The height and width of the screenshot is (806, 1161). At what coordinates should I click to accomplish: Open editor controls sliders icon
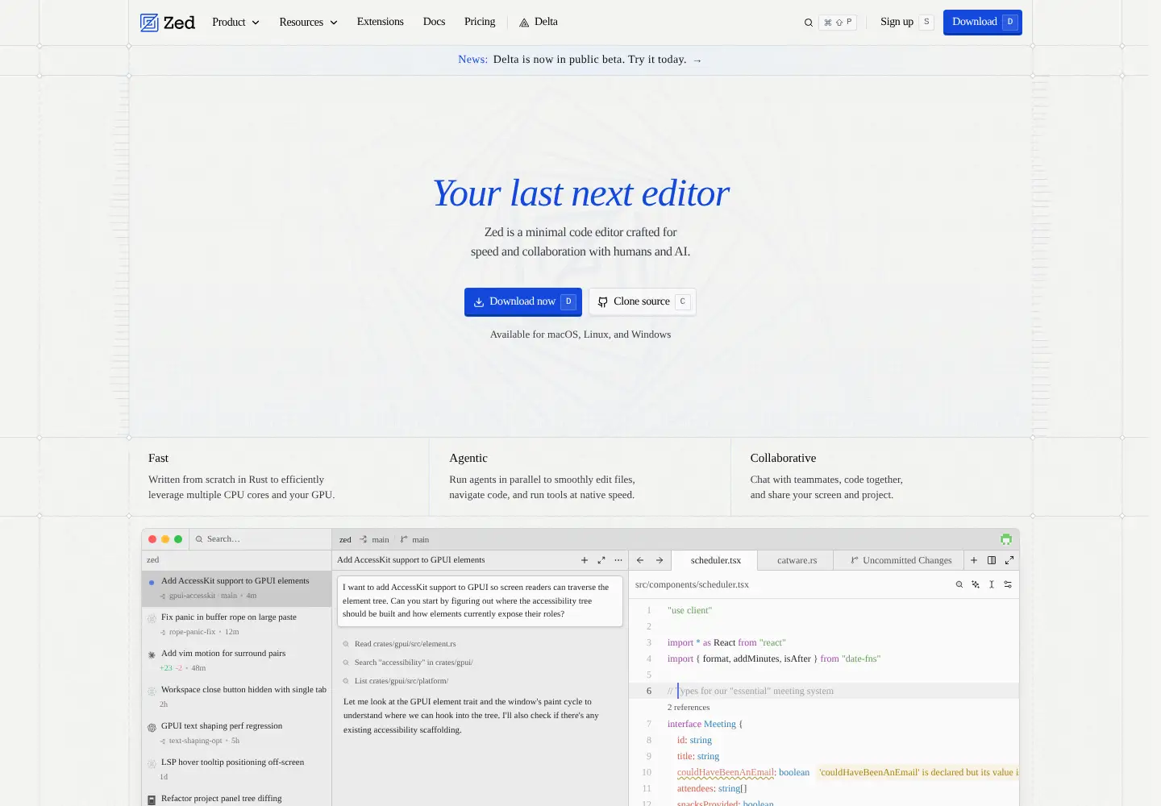point(1008,584)
